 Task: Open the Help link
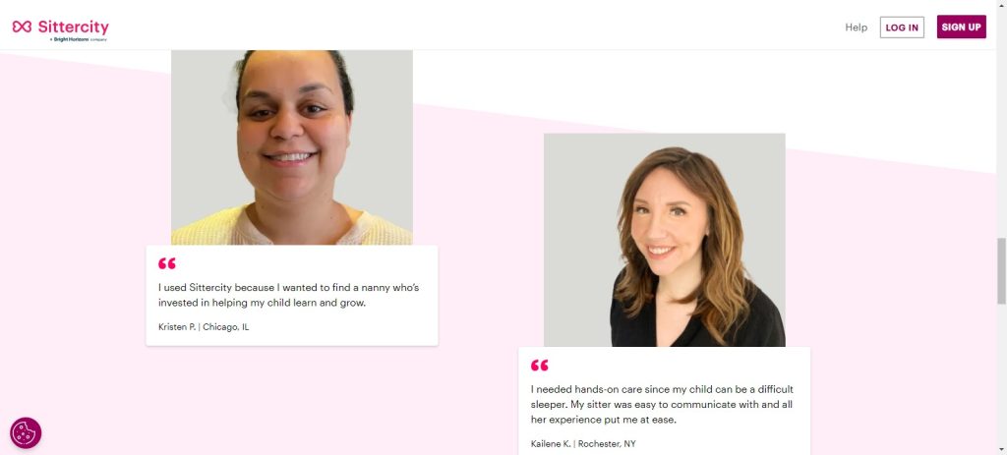857,28
